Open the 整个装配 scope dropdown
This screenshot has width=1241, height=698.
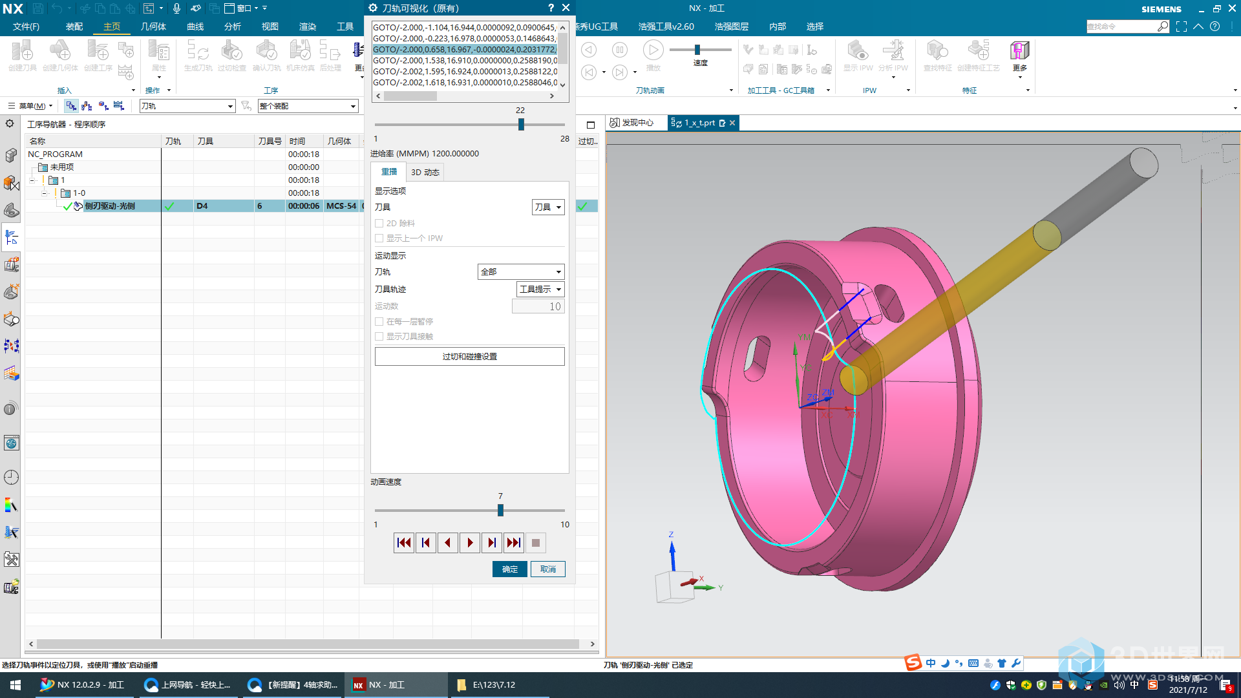tap(308, 106)
